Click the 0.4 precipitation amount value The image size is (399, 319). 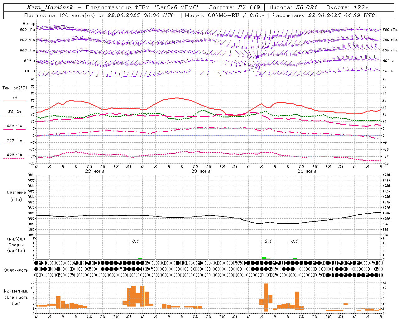[x=268, y=241]
